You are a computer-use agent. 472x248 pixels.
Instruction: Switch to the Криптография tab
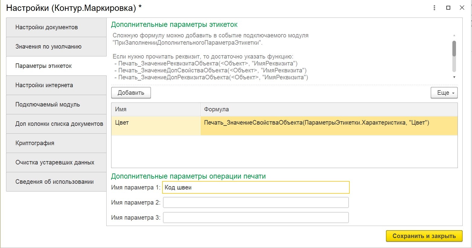(x=56, y=143)
